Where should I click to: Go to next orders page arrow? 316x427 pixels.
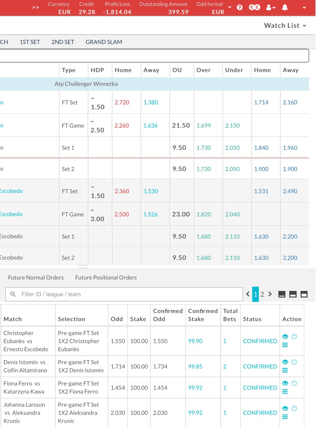pos(270,294)
